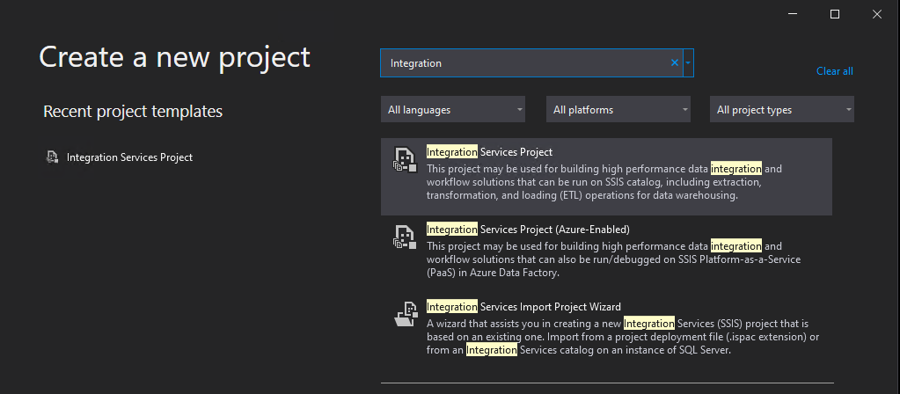
Task: Open the All platforms filter dropdown
Action: (618, 110)
